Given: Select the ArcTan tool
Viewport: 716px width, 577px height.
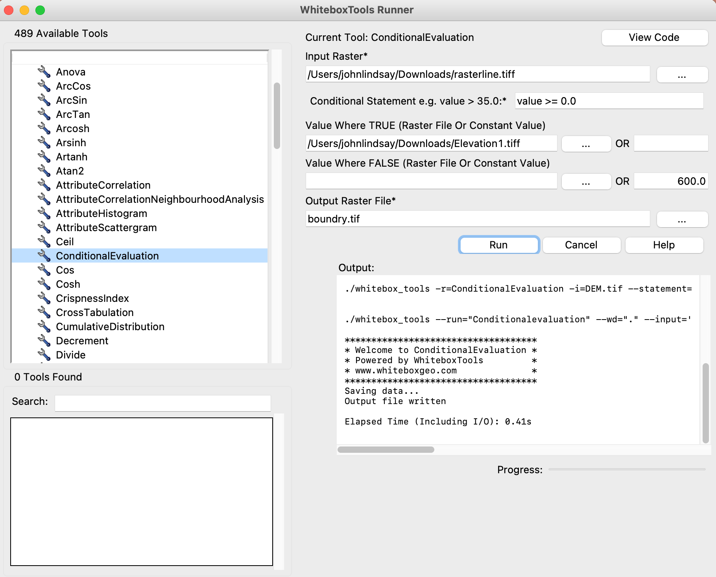Looking at the screenshot, I should [73, 114].
